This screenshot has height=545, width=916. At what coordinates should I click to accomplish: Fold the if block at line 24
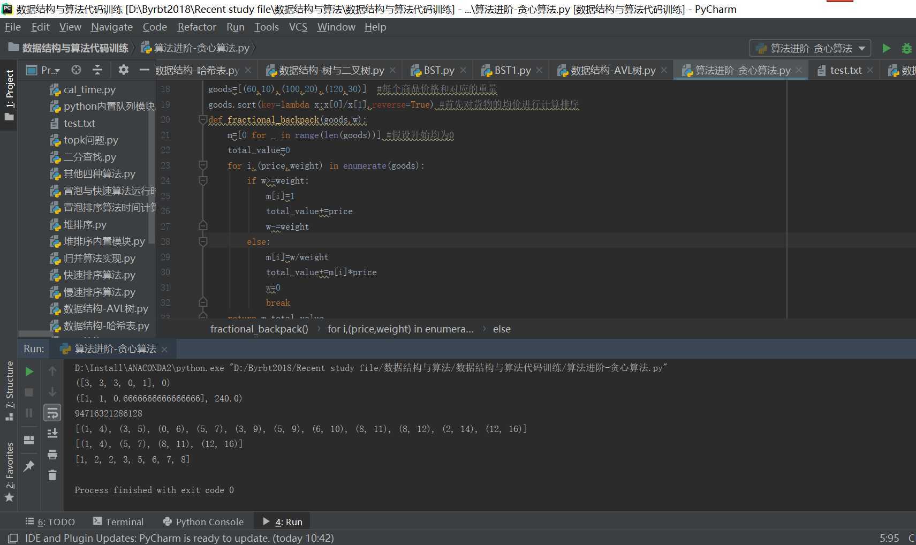tap(203, 180)
